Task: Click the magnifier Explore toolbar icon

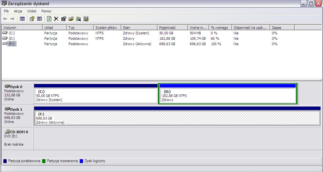Action: tap(78, 19)
